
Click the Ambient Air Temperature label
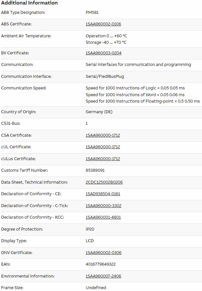tap(26, 36)
